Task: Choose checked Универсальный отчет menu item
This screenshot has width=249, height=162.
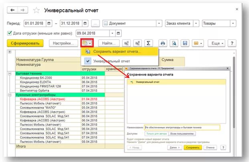Action: (x=120, y=61)
